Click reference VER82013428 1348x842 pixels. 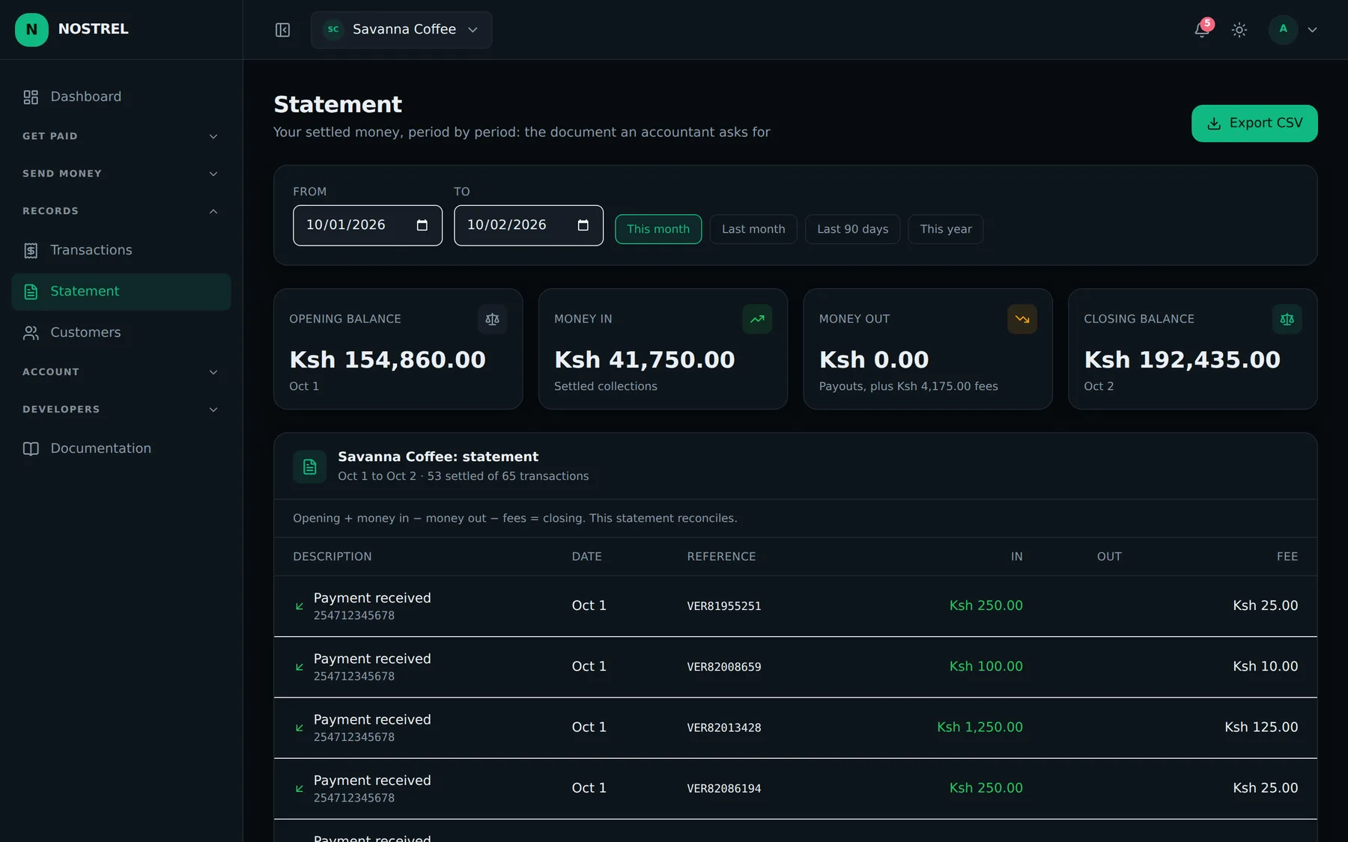tap(724, 727)
